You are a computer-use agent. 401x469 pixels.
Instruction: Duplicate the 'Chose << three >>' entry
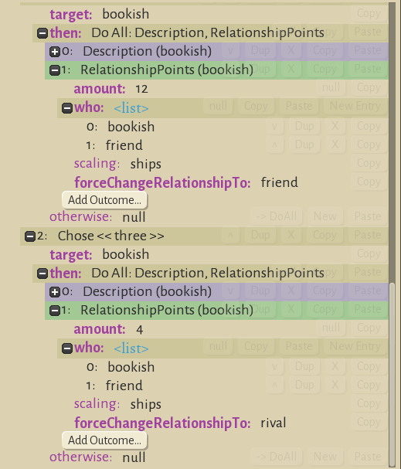[260, 235]
